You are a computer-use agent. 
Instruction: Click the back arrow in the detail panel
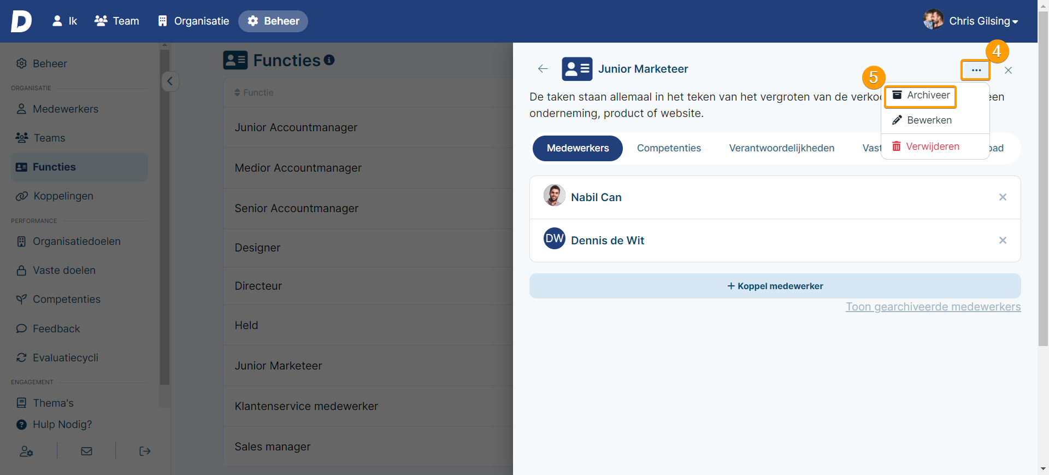pos(543,69)
